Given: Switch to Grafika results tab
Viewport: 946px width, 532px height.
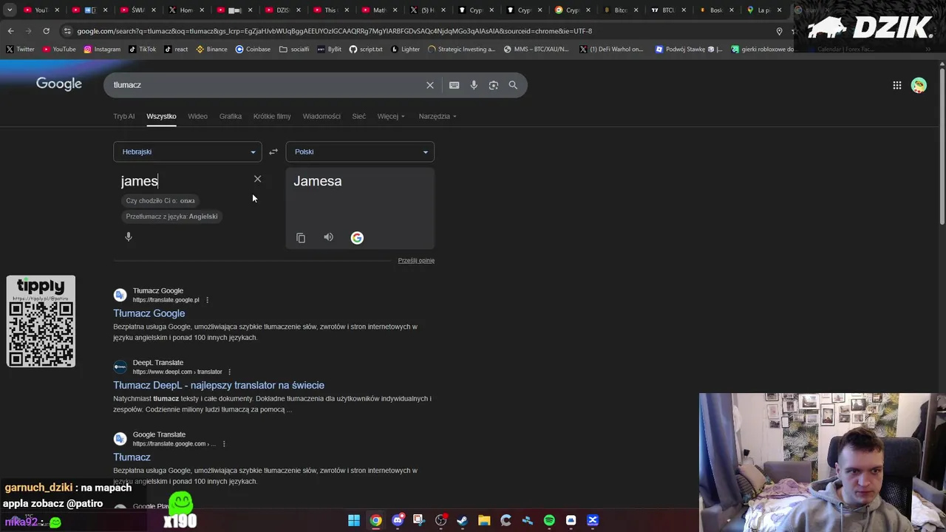Looking at the screenshot, I should (231, 116).
